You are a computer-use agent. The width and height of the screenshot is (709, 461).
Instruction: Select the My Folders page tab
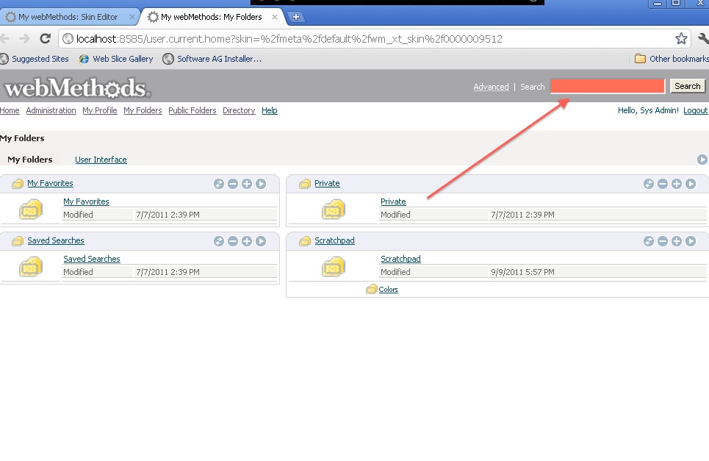tap(30, 160)
